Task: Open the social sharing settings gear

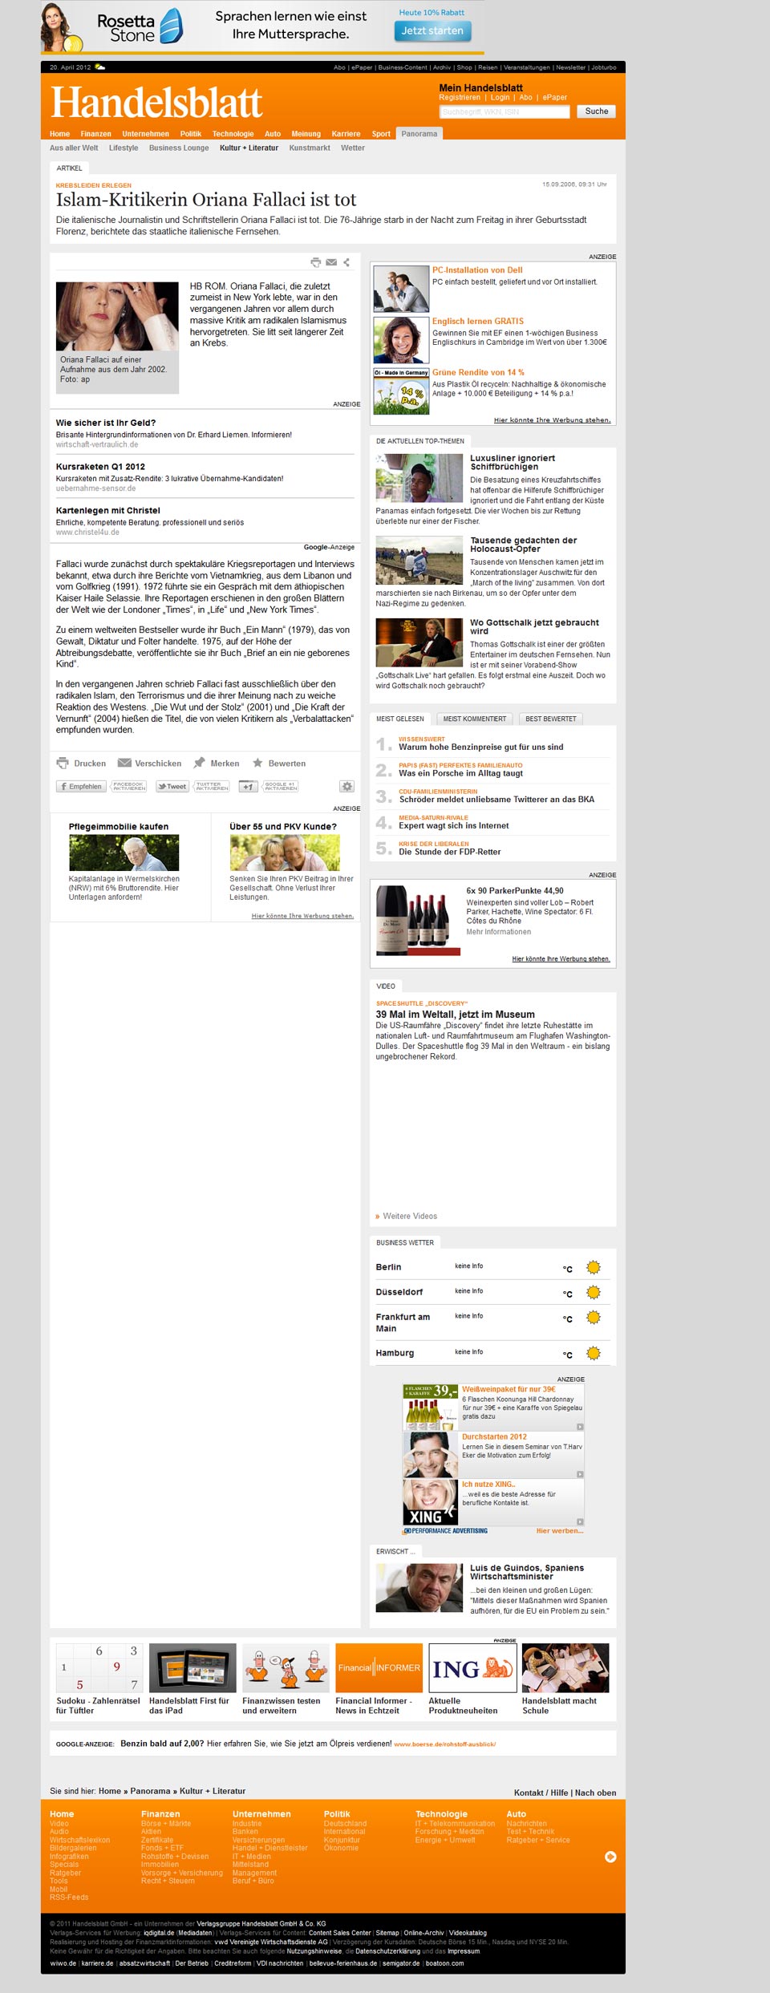Action: pos(346,787)
